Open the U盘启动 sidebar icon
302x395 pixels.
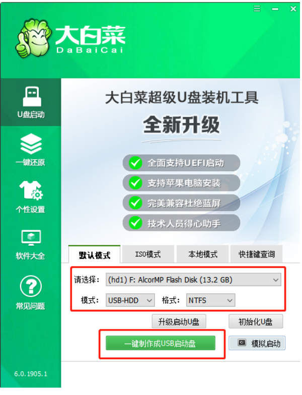[32, 97]
